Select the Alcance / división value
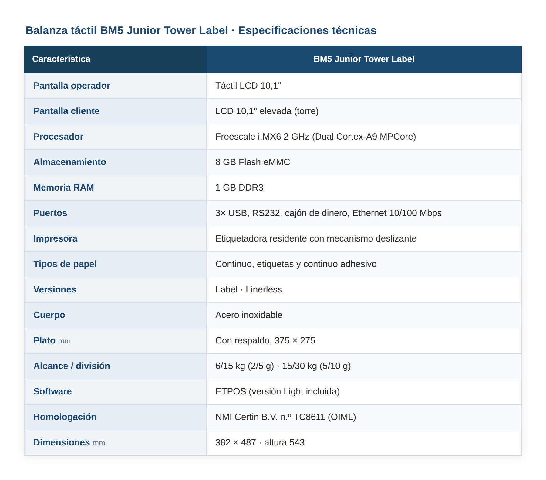This screenshot has height=480, width=546. click(x=283, y=366)
